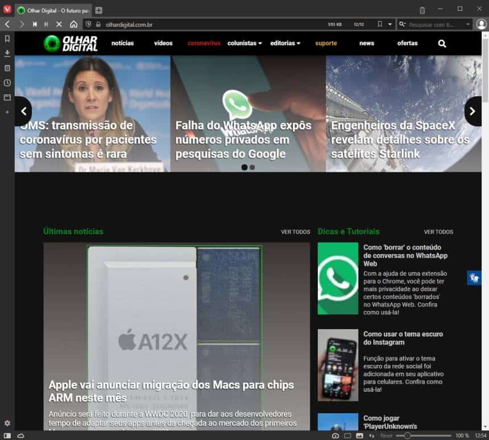Stop loading the page
Image resolution: width=489 pixels, height=440 pixels.
tap(59, 24)
